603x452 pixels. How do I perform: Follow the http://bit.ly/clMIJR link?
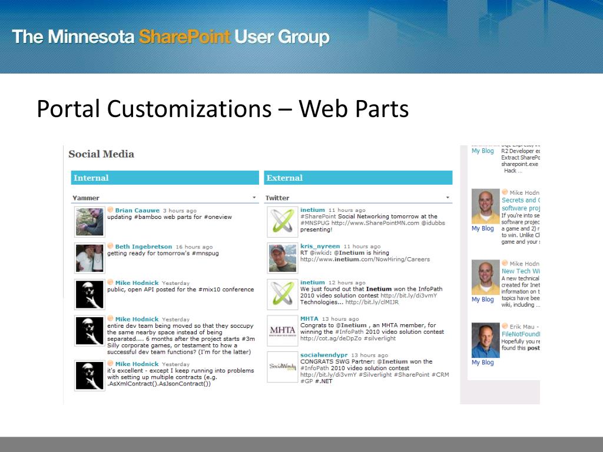[x=372, y=302]
